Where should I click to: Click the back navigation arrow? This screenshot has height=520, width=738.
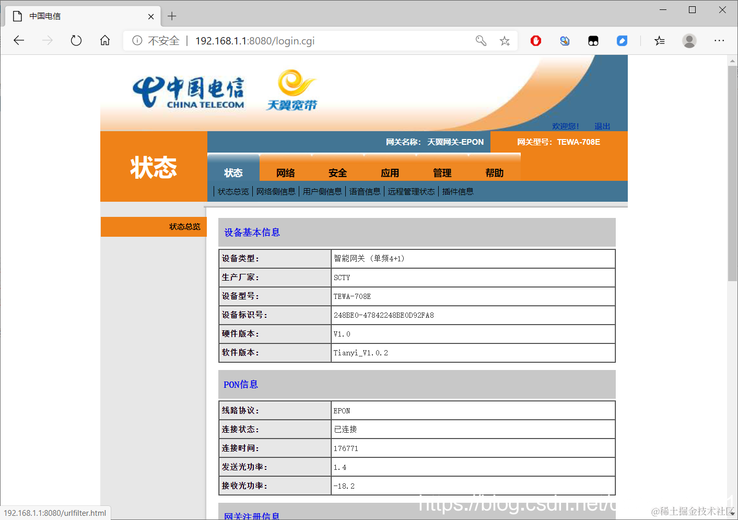click(19, 40)
